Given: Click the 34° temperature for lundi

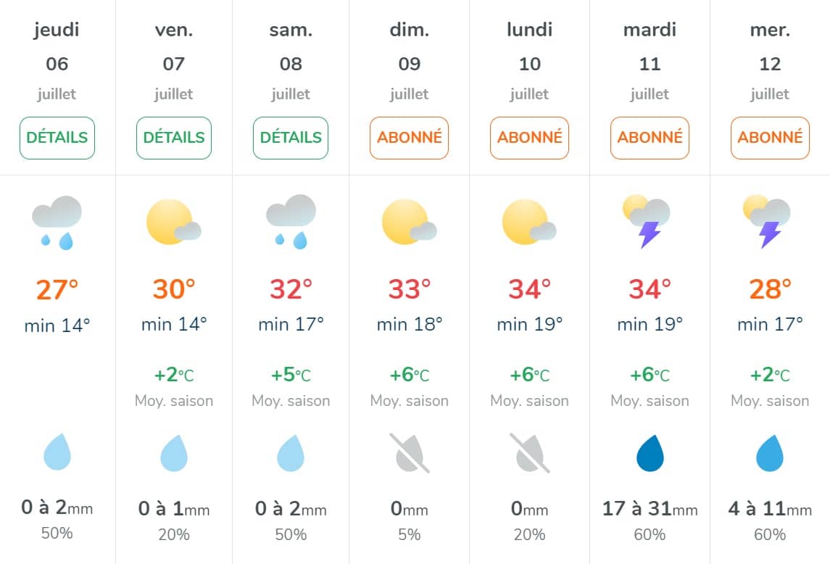Looking at the screenshot, I should [529, 289].
